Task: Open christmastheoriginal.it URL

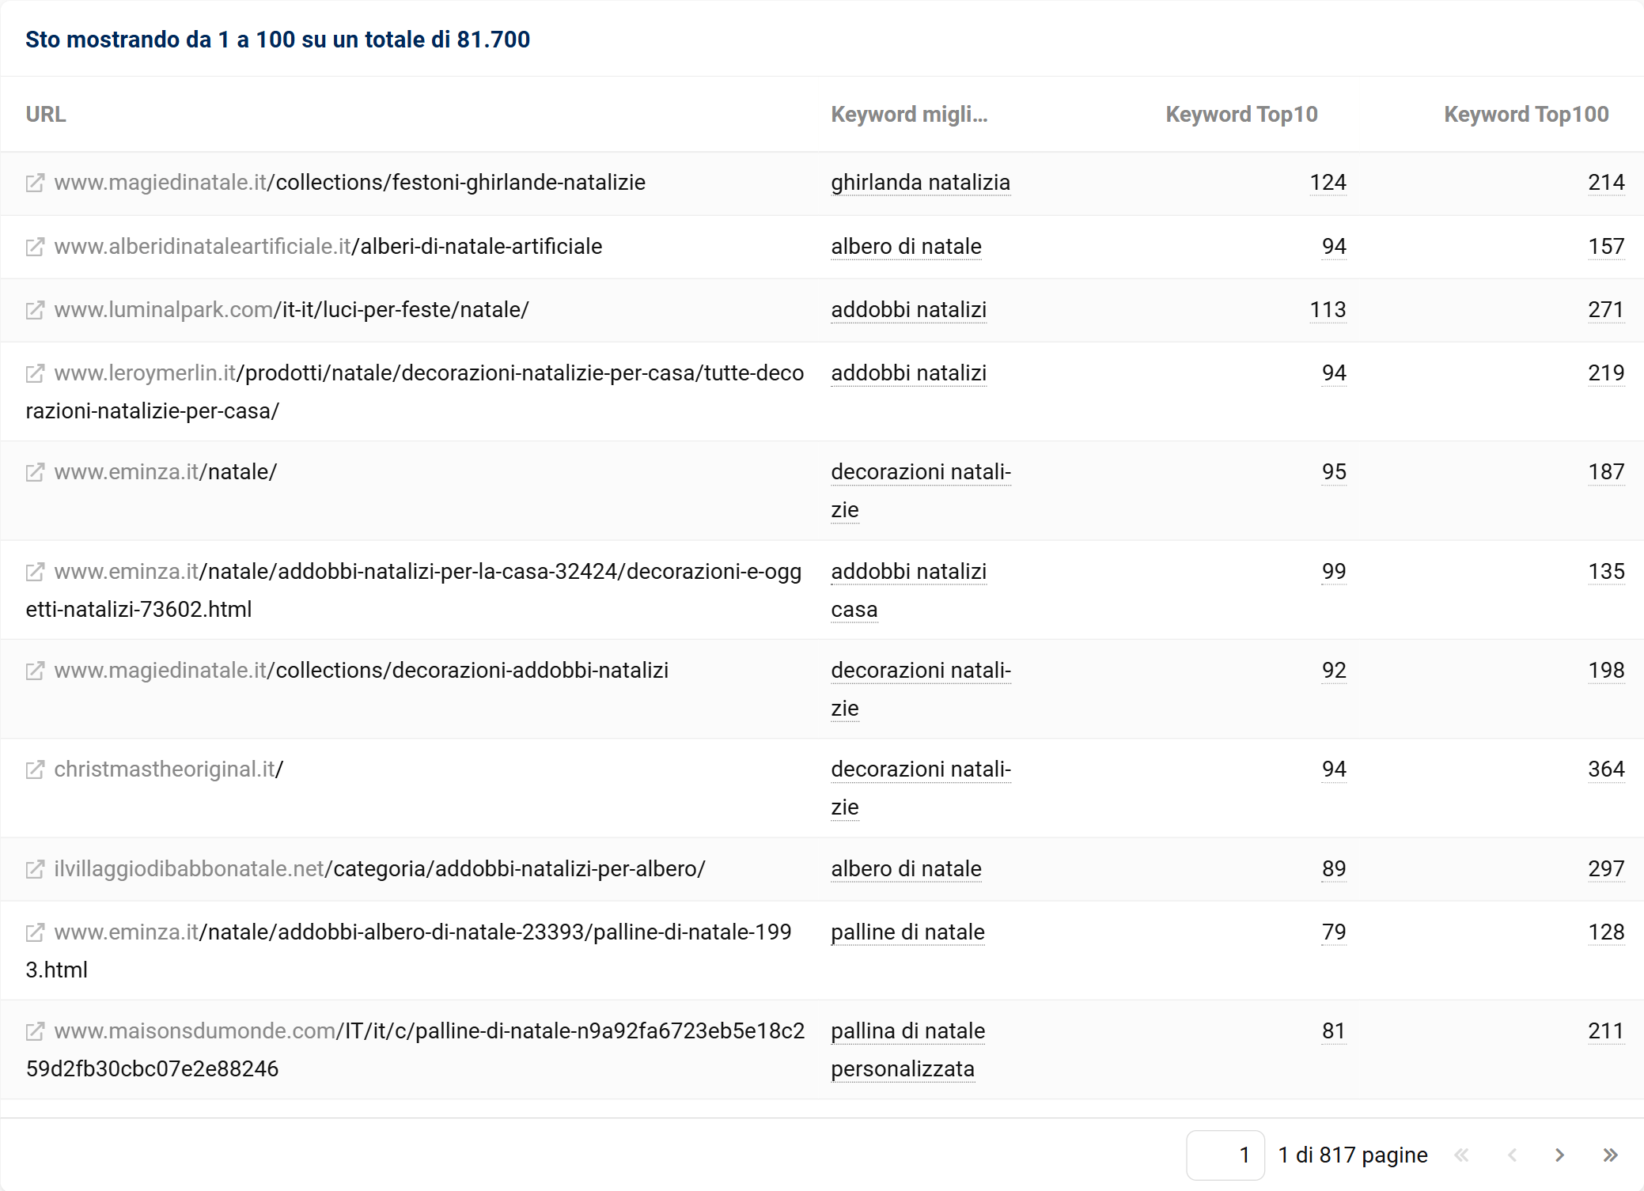Action: tap(169, 769)
